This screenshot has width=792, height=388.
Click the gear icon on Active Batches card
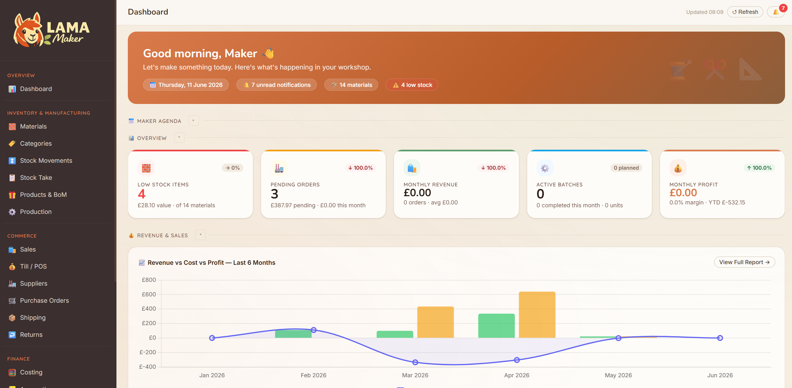point(545,168)
